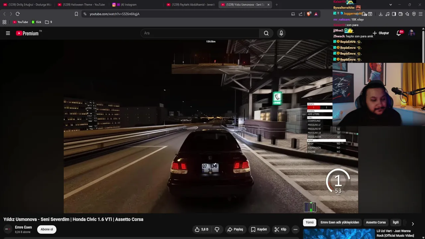Open bookmark folder named 9
Image resolution: width=425 pixels, height=239 pixels.
pyautogui.click(x=48, y=22)
